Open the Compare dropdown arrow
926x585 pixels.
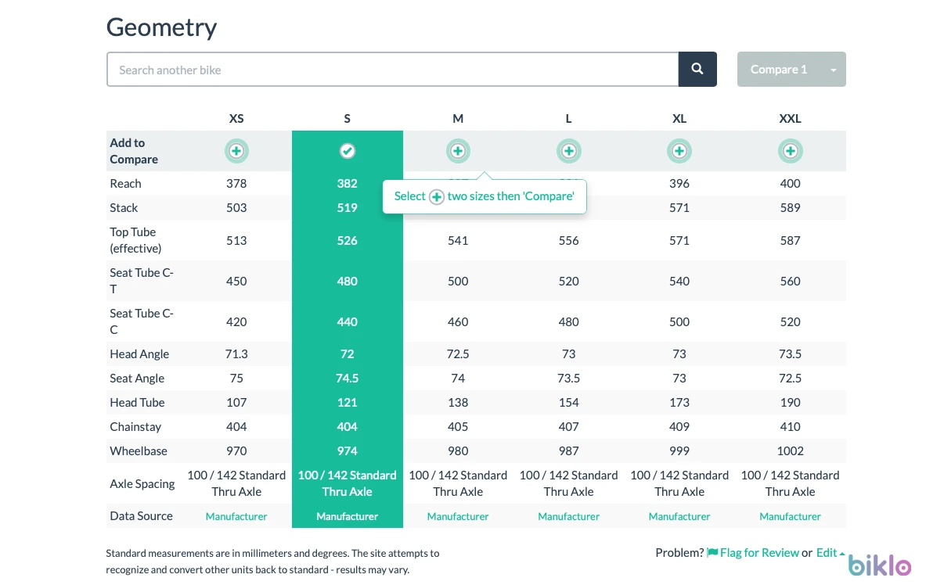pyautogui.click(x=834, y=70)
